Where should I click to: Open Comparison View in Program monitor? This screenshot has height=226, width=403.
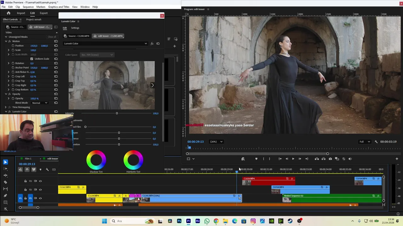click(x=337, y=159)
